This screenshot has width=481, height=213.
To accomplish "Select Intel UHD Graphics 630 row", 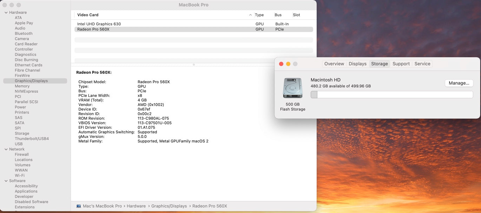I will coord(99,24).
